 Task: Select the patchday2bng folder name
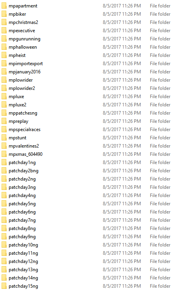click(x=24, y=171)
